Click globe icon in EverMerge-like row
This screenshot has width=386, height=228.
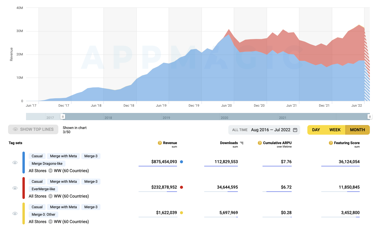click(x=50, y=196)
